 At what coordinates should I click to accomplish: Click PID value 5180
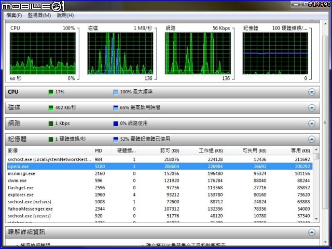(x=100, y=167)
